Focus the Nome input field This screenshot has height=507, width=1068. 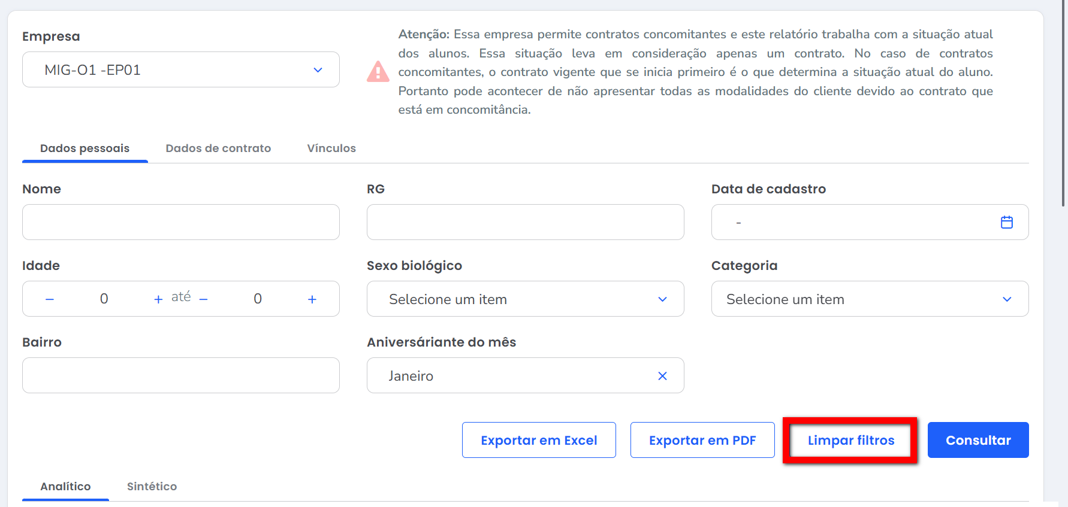tap(180, 222)
